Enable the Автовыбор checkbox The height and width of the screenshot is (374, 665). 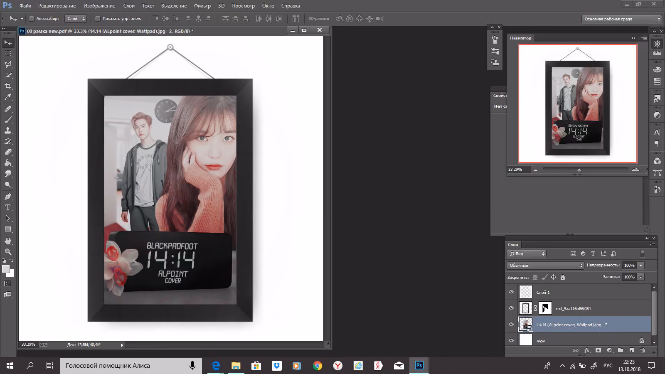[x=31, y=19]
